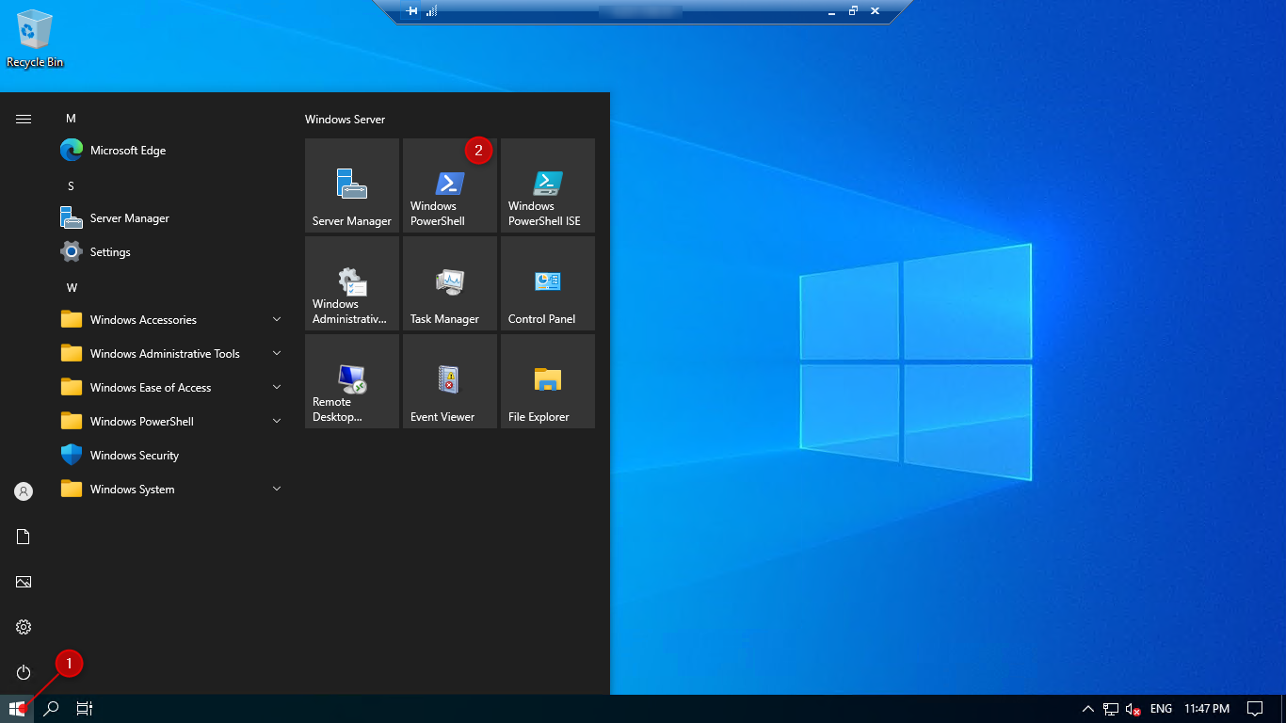Open the Server Manager tile
Screen dimensions: 1286x723
[352, 185]
